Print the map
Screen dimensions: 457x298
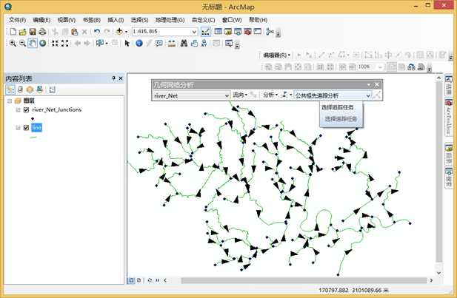[42, 32]
